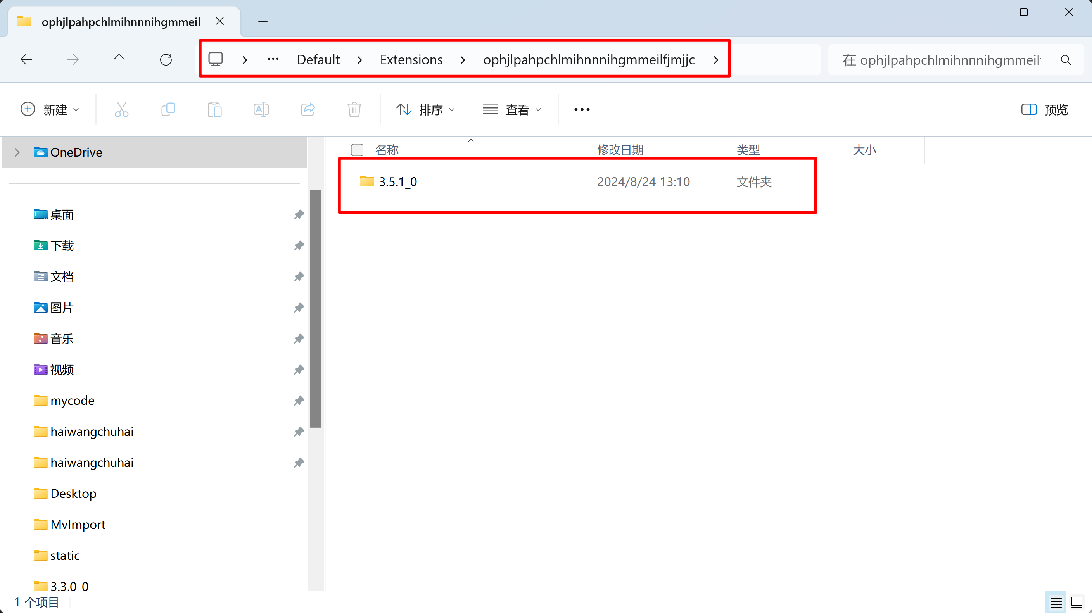Expand the OneDrive tree node
1092x613 pixels.
(x=17, y=152)
